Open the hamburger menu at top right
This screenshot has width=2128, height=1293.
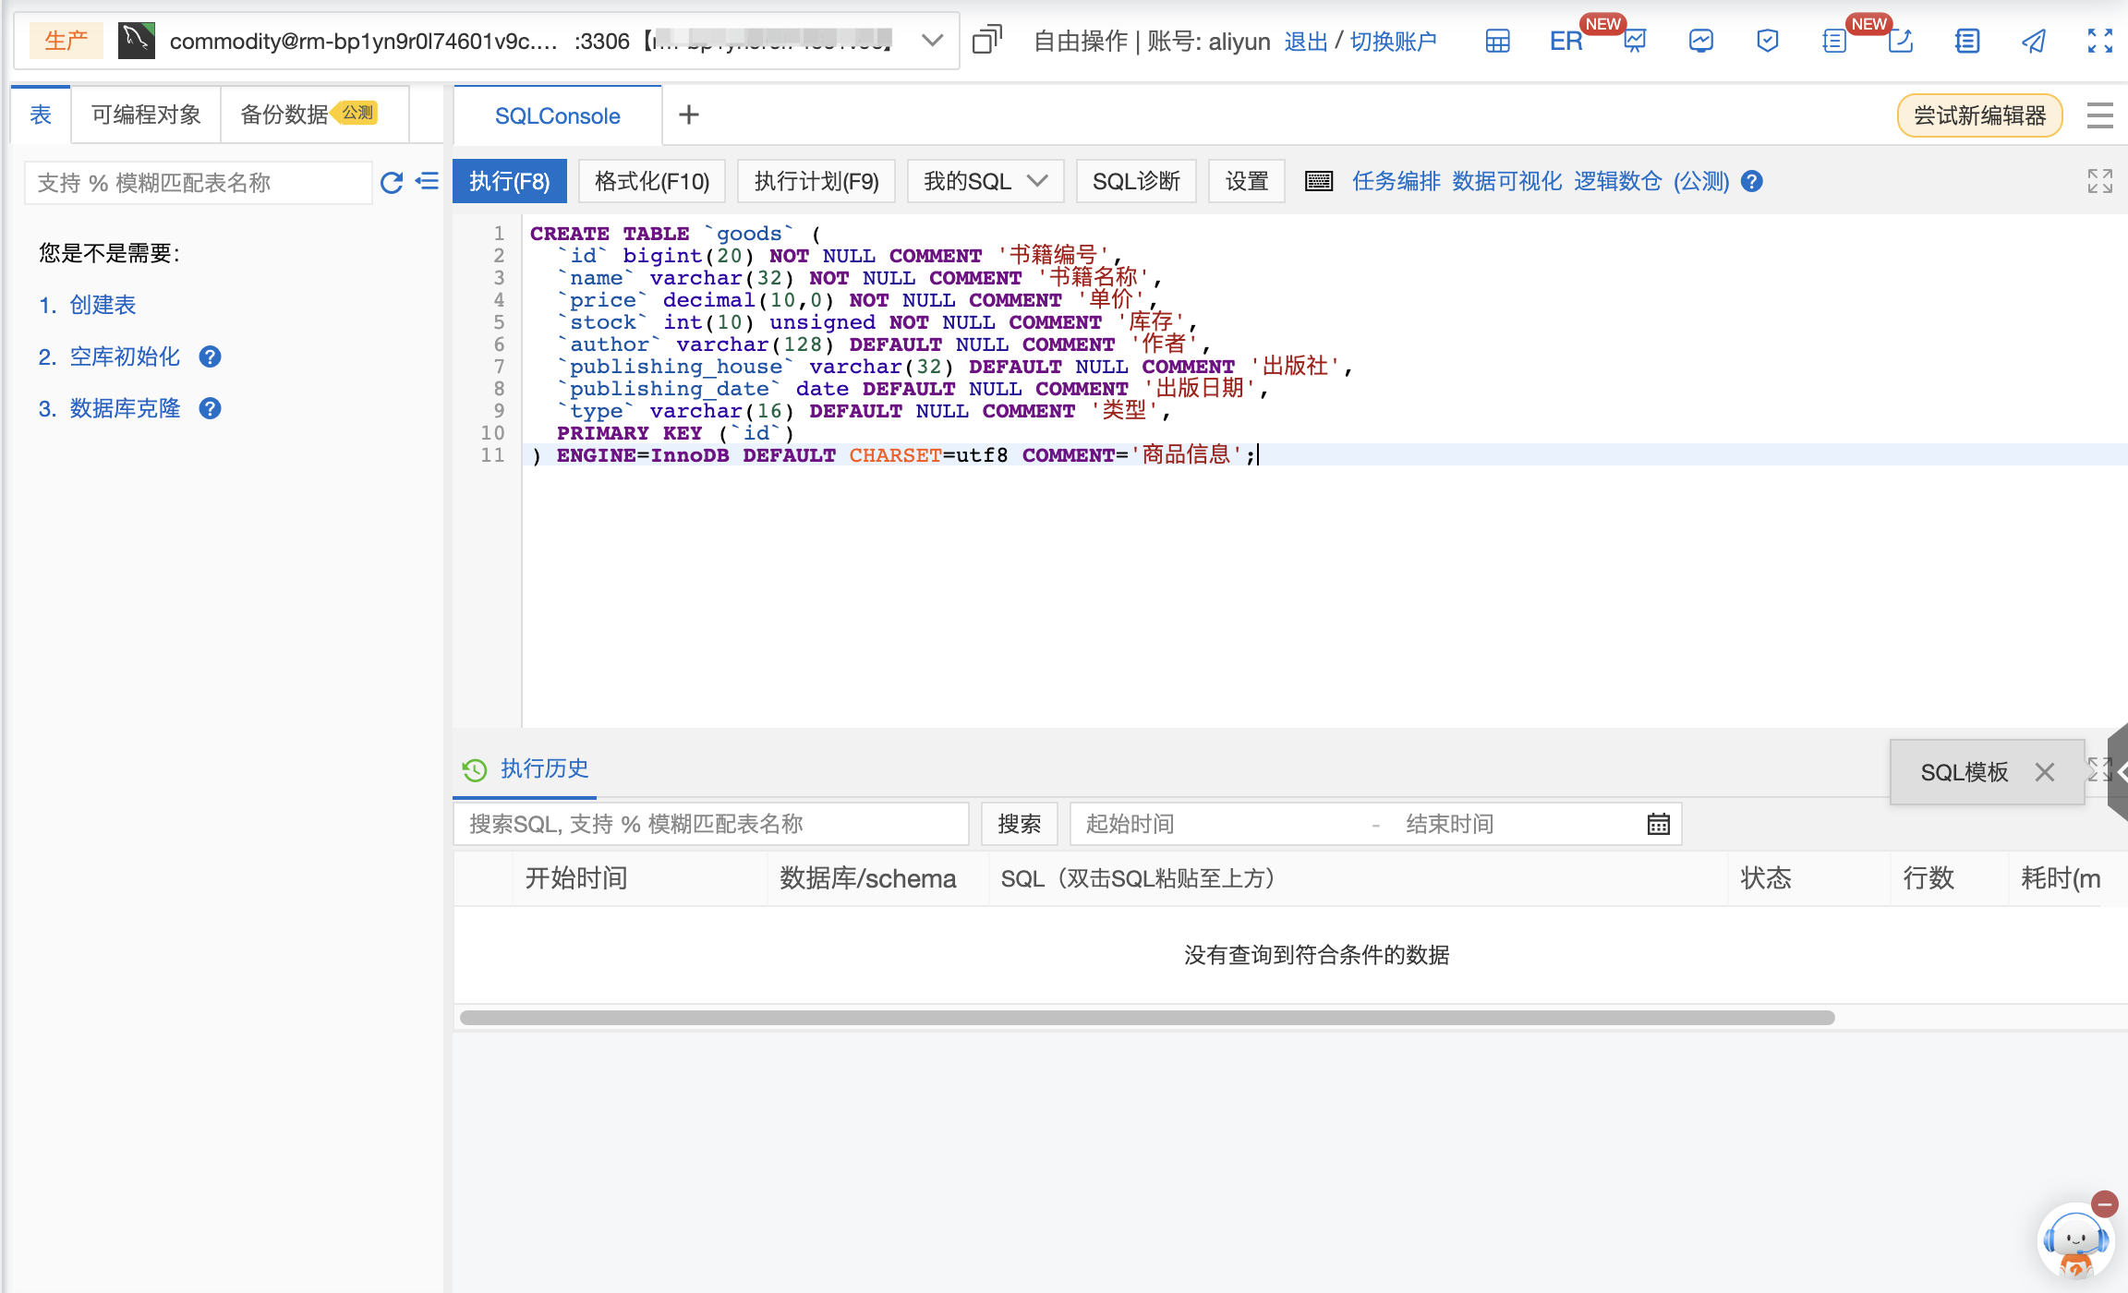(2099, 115)
